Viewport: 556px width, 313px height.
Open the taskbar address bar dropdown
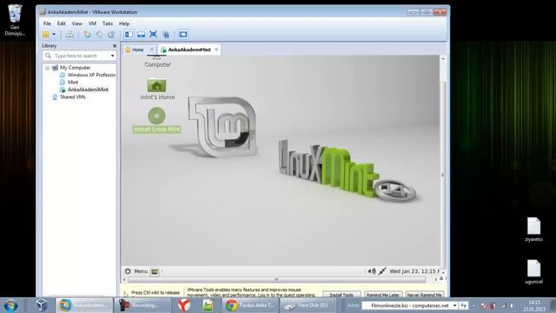coord(454,305)
